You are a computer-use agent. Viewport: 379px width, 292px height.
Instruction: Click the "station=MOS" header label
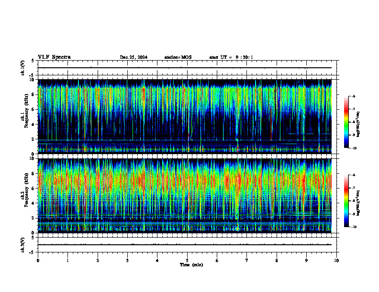tap(178, 57)
